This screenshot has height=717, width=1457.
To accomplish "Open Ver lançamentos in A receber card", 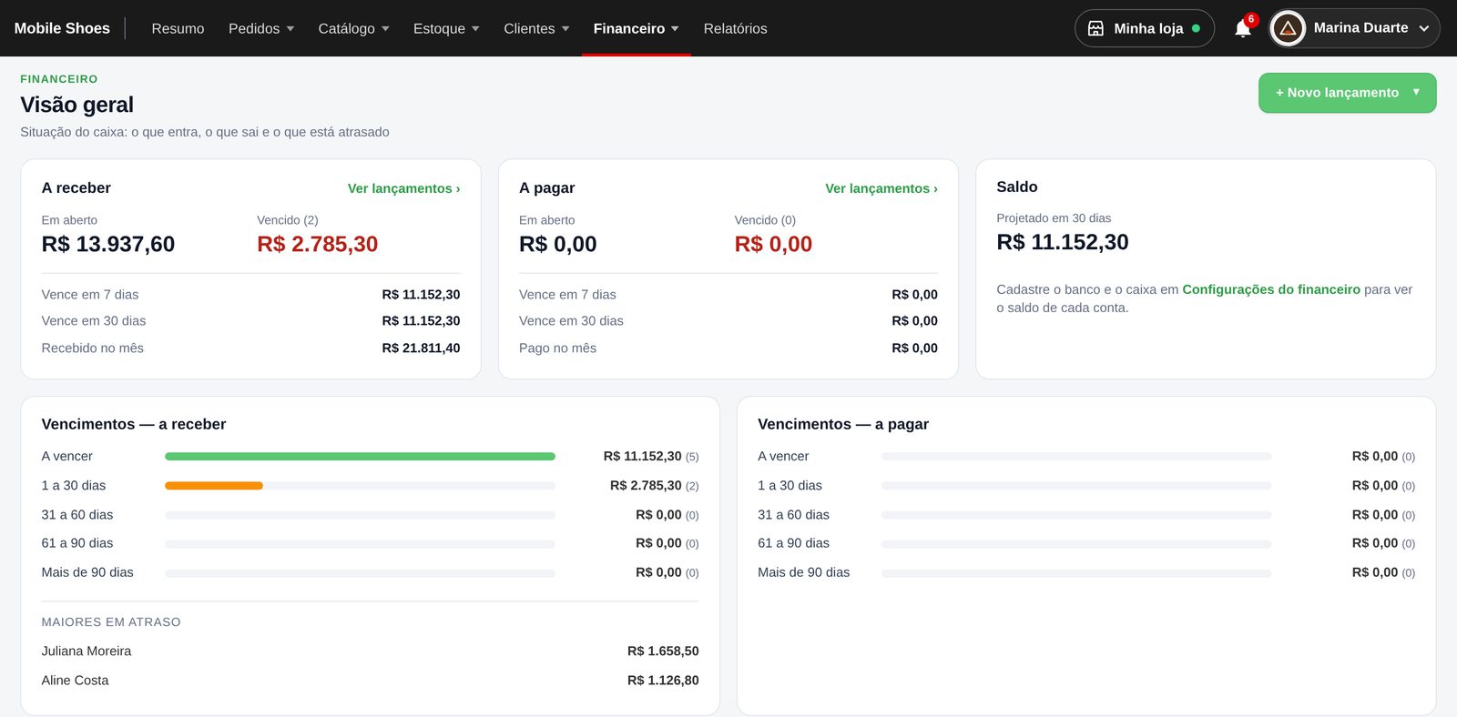I will coord(403,188).
